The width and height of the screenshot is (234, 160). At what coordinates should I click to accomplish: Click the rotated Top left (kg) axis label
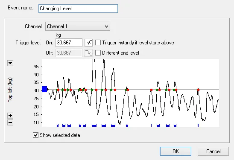(x=10, y=90)
